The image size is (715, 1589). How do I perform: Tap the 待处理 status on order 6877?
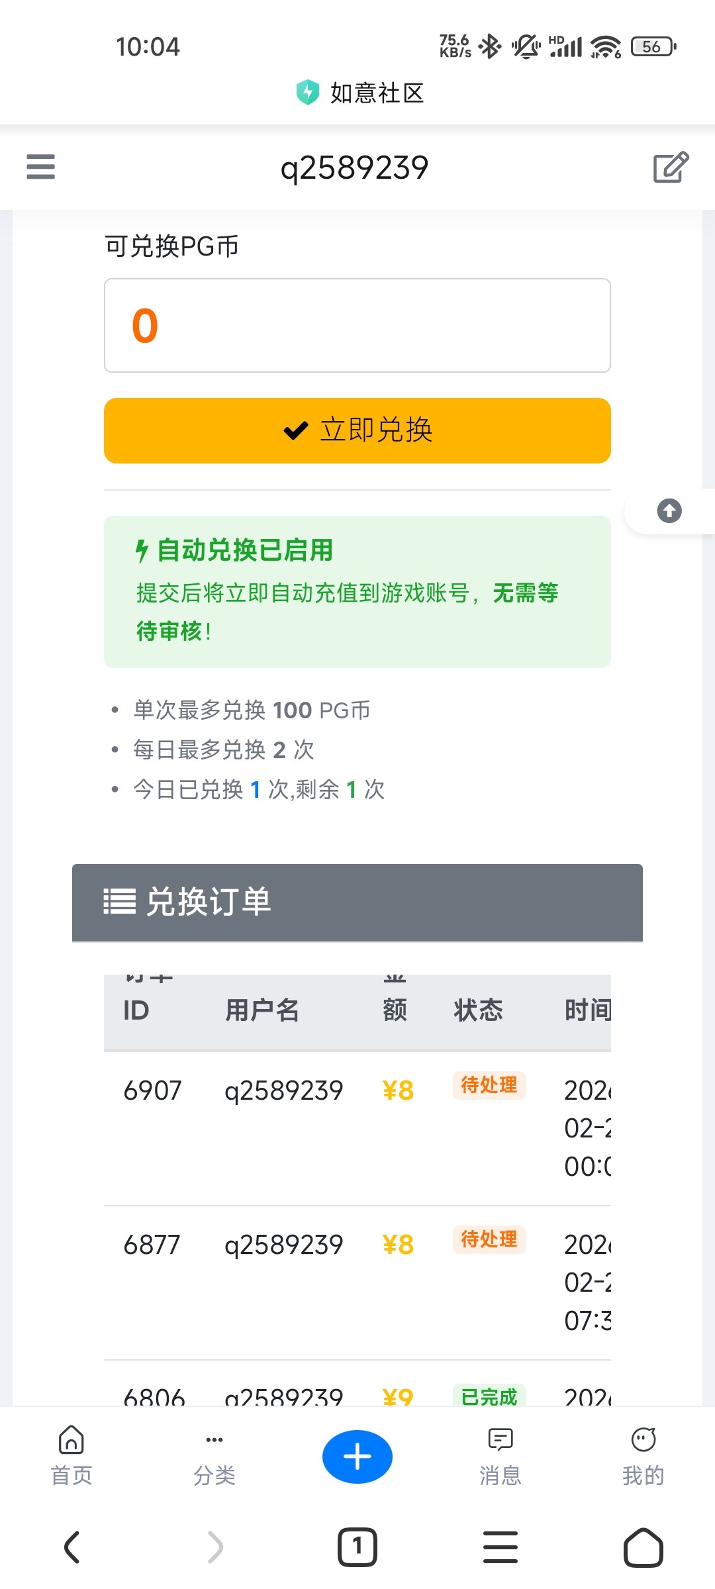click(489, 1239)
